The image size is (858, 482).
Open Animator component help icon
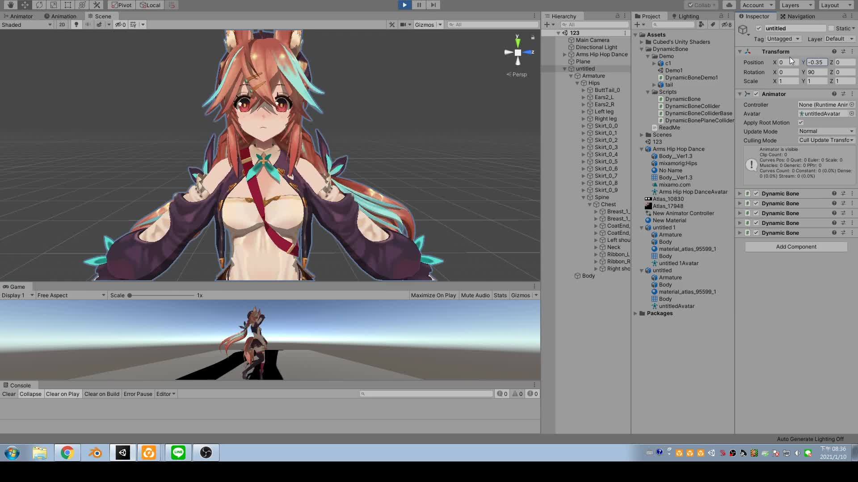pyautogui.click(x=834, y=94)
